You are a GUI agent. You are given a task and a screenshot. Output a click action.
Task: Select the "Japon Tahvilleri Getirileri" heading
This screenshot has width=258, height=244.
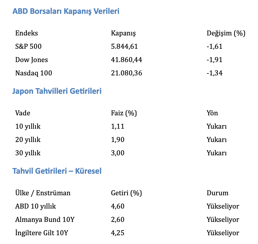point(57,91)
